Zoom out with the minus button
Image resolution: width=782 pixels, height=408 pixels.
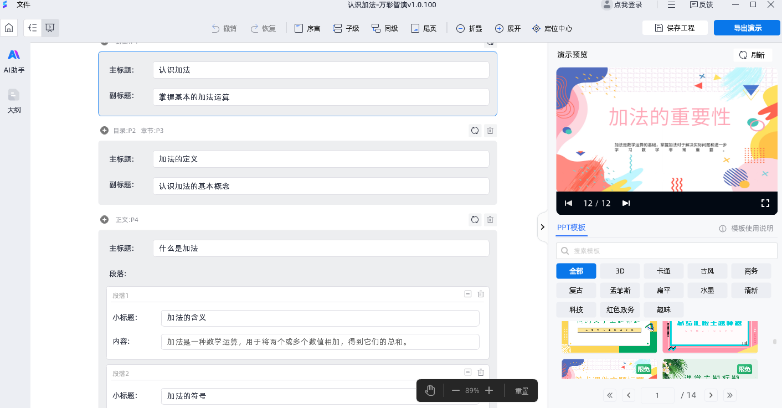point(456,391)
